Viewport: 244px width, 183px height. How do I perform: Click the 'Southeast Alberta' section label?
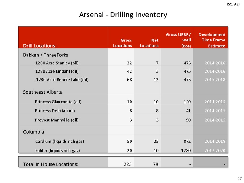[x=43, y=92]
